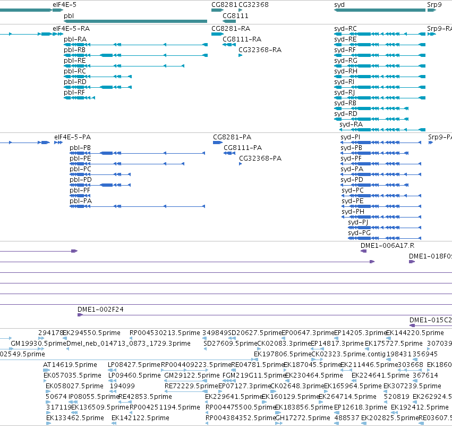Click the syd-RC transcript label
The image size is (452, 426).
click(345, 28)
